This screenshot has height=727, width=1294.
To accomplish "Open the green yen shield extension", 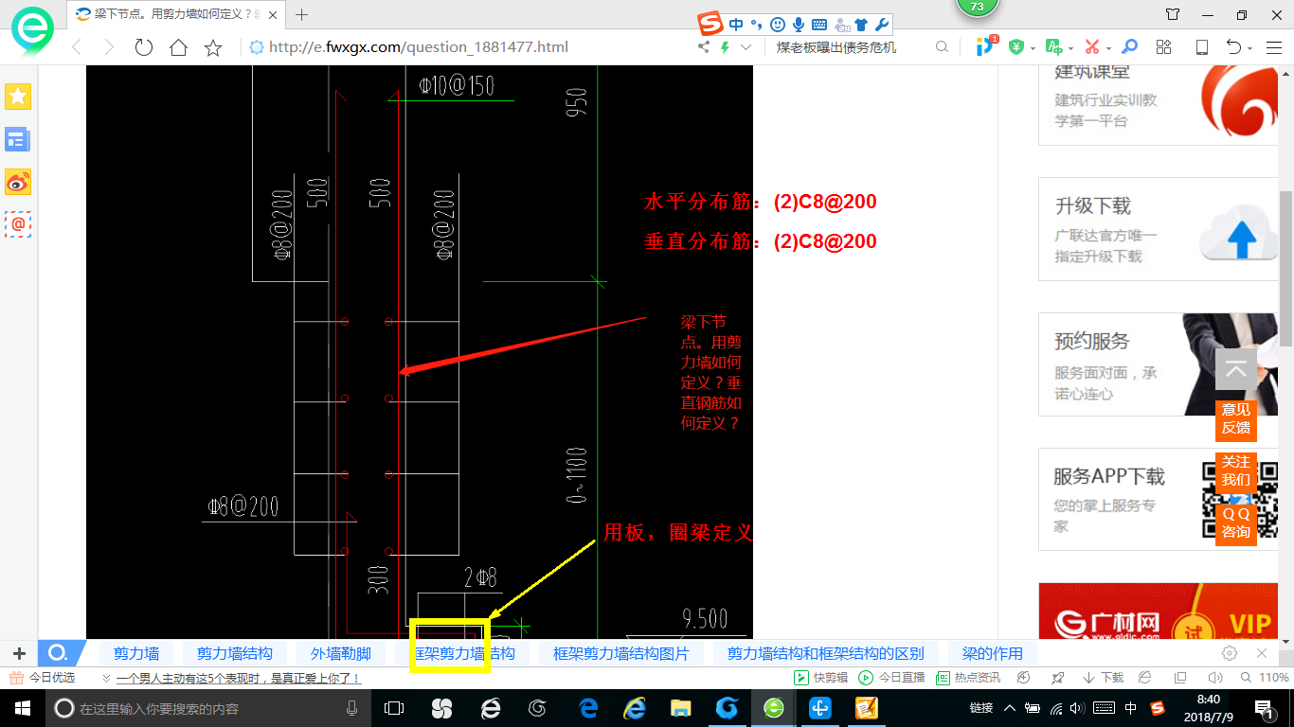I will click(x=1016, y=46).
